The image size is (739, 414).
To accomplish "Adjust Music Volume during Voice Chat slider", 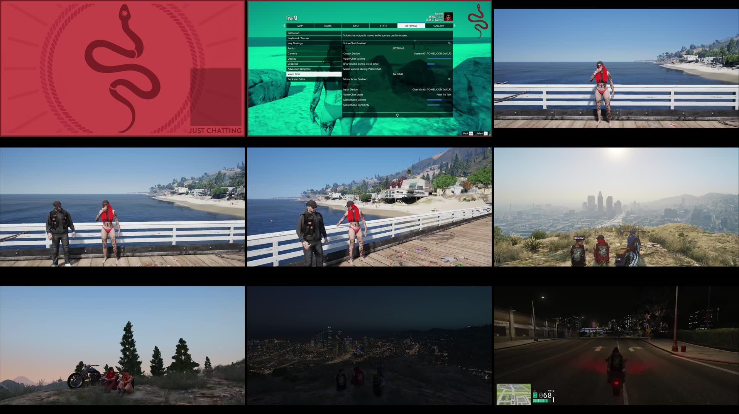I will (439, 69).
